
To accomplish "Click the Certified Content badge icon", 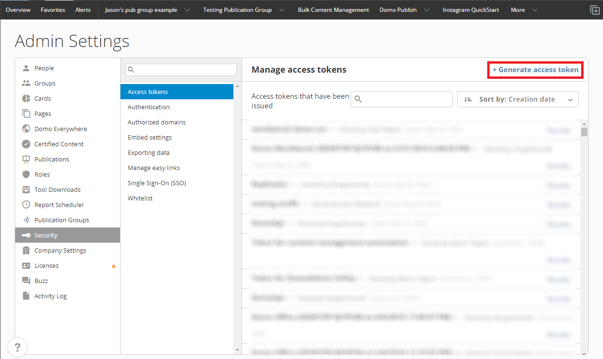I will coord(27,144).
